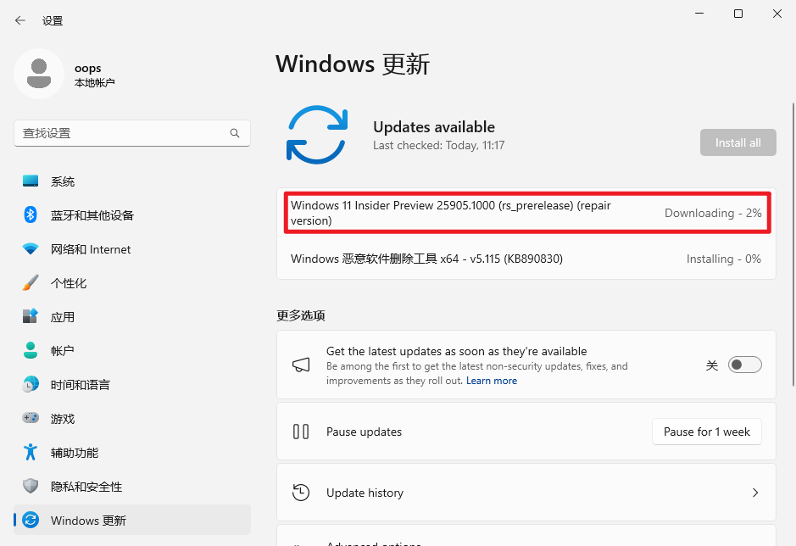The width and height of the screenshot is (796, 546).
Task: Click the Windows Update sync arrows icon
Action: pos(316,134)
